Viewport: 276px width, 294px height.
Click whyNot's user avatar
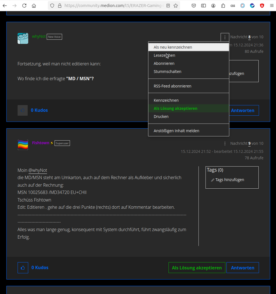[x=23, y=38]
